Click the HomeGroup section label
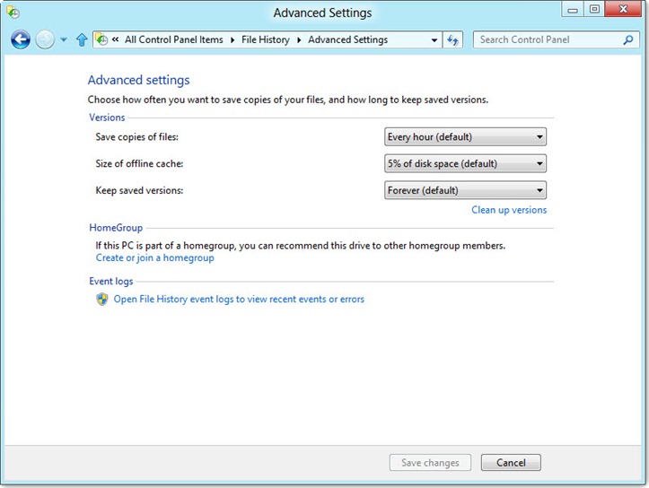The image size is (649, 488). (x=116, y=228)
